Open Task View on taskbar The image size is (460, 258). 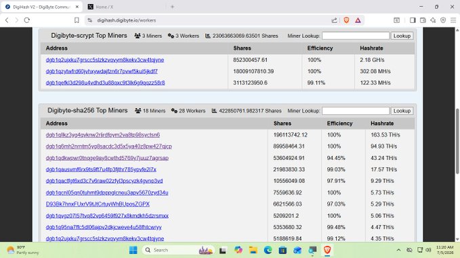point(223,250)
